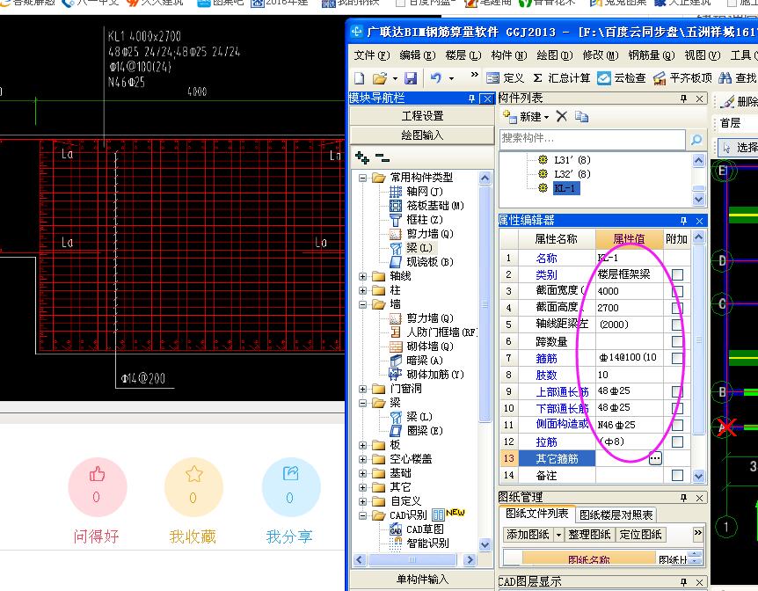Click the 工程设置 button
The height and width of the screenshot is (591, 758).
click(x=422, y=115)
